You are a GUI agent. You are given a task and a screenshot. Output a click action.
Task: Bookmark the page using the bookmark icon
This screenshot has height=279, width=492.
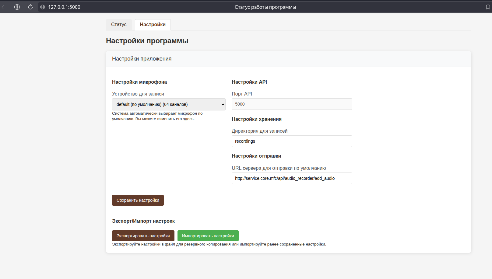pyautogui.click(x=488, y=7)
